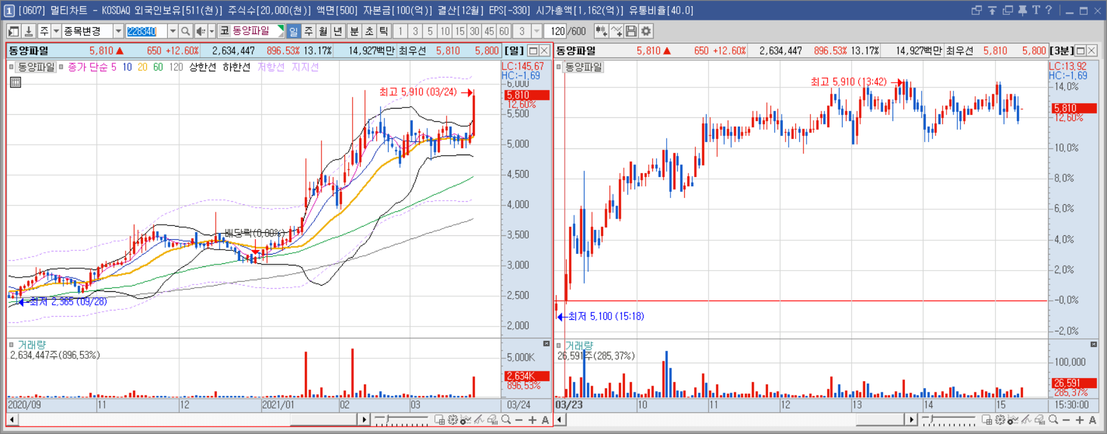1107x434 pixels.
Task: Click 3-minute chart magnifier zoom icon
Action: pos(1054,420)
